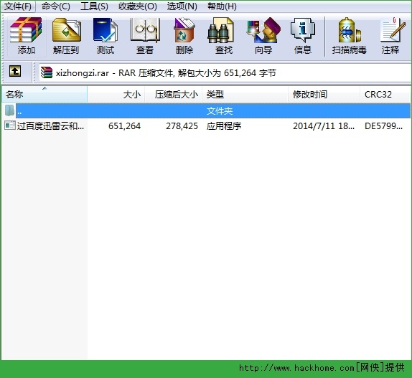Viewport: 412px width, 378px height.
Task: Click the 文件夹 label in selected row
Action: 220,111
